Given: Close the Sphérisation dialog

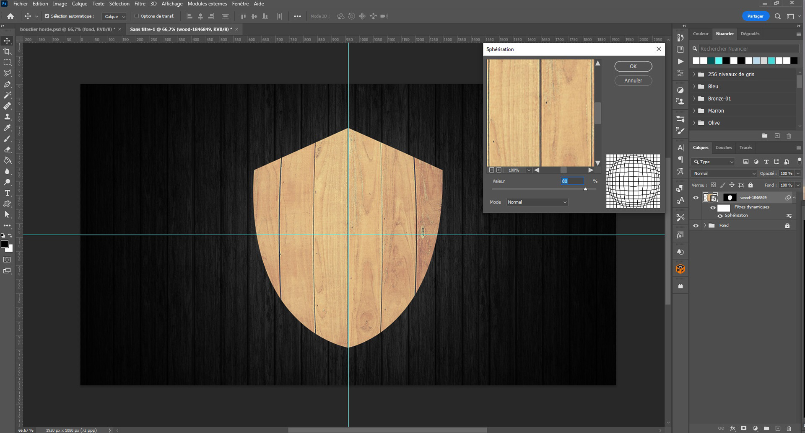Looking at the screenshot, I should (659, 49).
